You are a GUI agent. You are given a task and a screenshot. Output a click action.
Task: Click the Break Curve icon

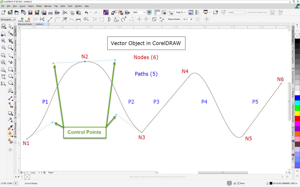(42, 19)
